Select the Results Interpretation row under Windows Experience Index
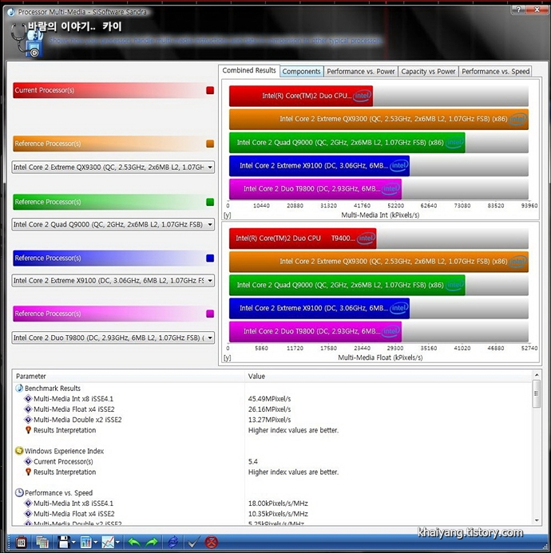This screenshot has width=551, height=553. coord(272,472)
